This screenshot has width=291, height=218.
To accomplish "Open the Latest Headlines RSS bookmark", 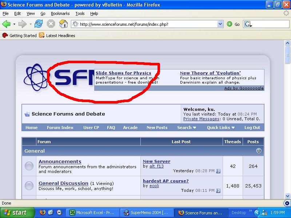I will [57, 35].
